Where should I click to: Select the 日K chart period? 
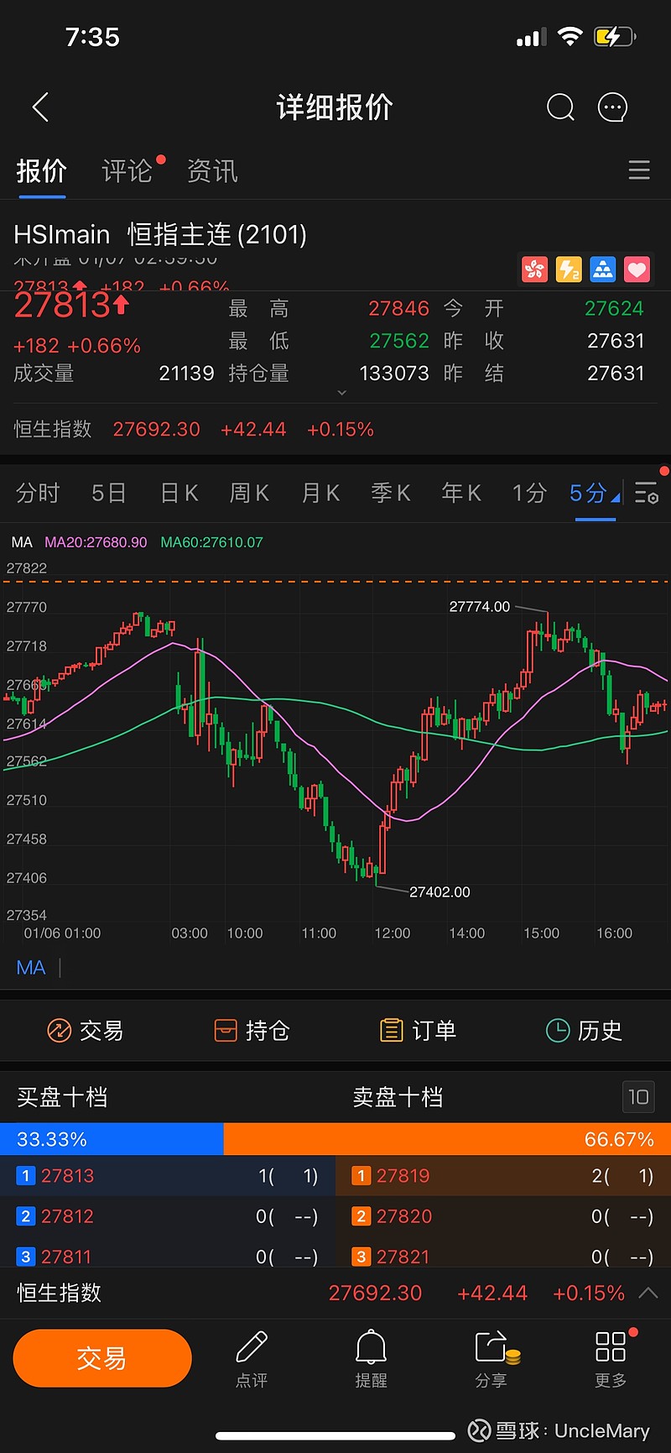(179, 493)
